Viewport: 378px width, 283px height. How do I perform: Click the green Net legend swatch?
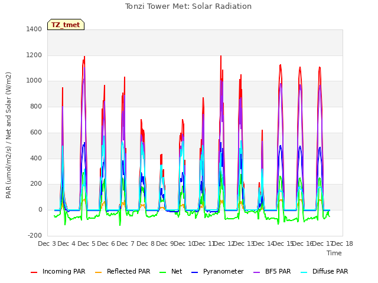(x=163, y=272)
